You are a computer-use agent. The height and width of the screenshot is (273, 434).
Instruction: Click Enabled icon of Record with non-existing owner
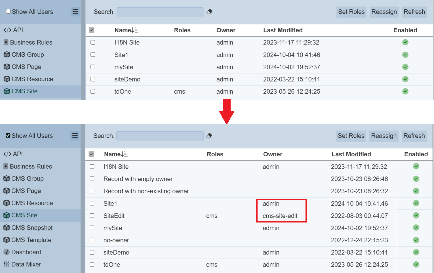click(416, 191)
